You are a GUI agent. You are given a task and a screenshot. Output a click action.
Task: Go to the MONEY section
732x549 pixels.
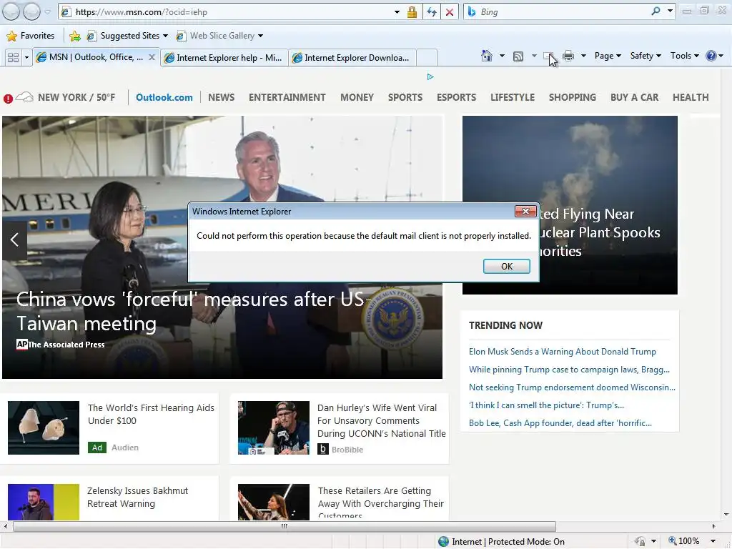coord(357,97)
